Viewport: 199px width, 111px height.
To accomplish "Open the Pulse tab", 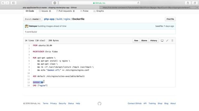I will (84, 11).
